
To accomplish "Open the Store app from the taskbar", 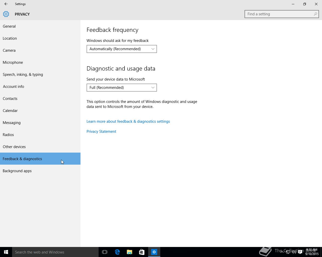I will coord(142,252).
